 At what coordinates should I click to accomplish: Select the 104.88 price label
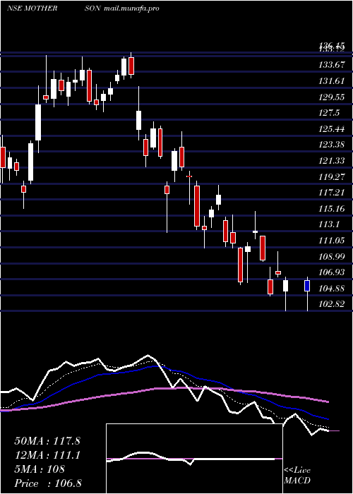[331, 289]
